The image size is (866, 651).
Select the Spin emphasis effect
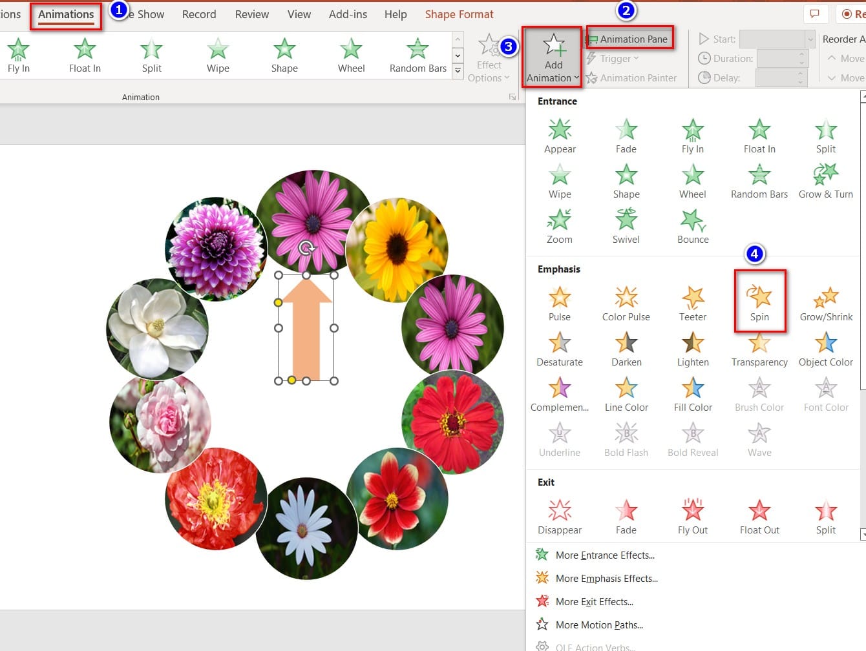point(759,302)
